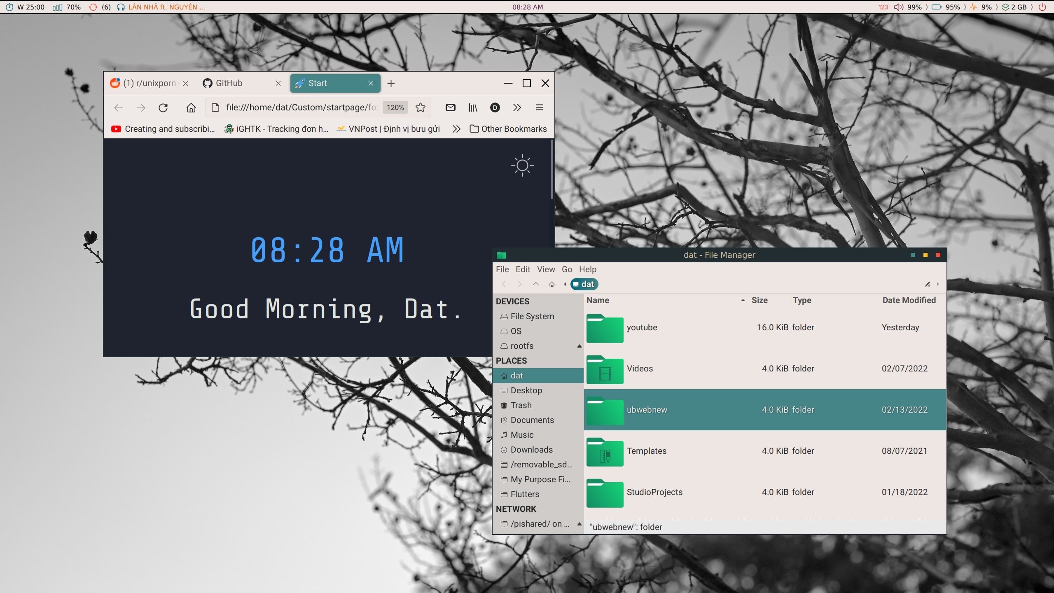Click the Firefox home icon
Viewport: 1054px width, 593px height.
(191, 108)
